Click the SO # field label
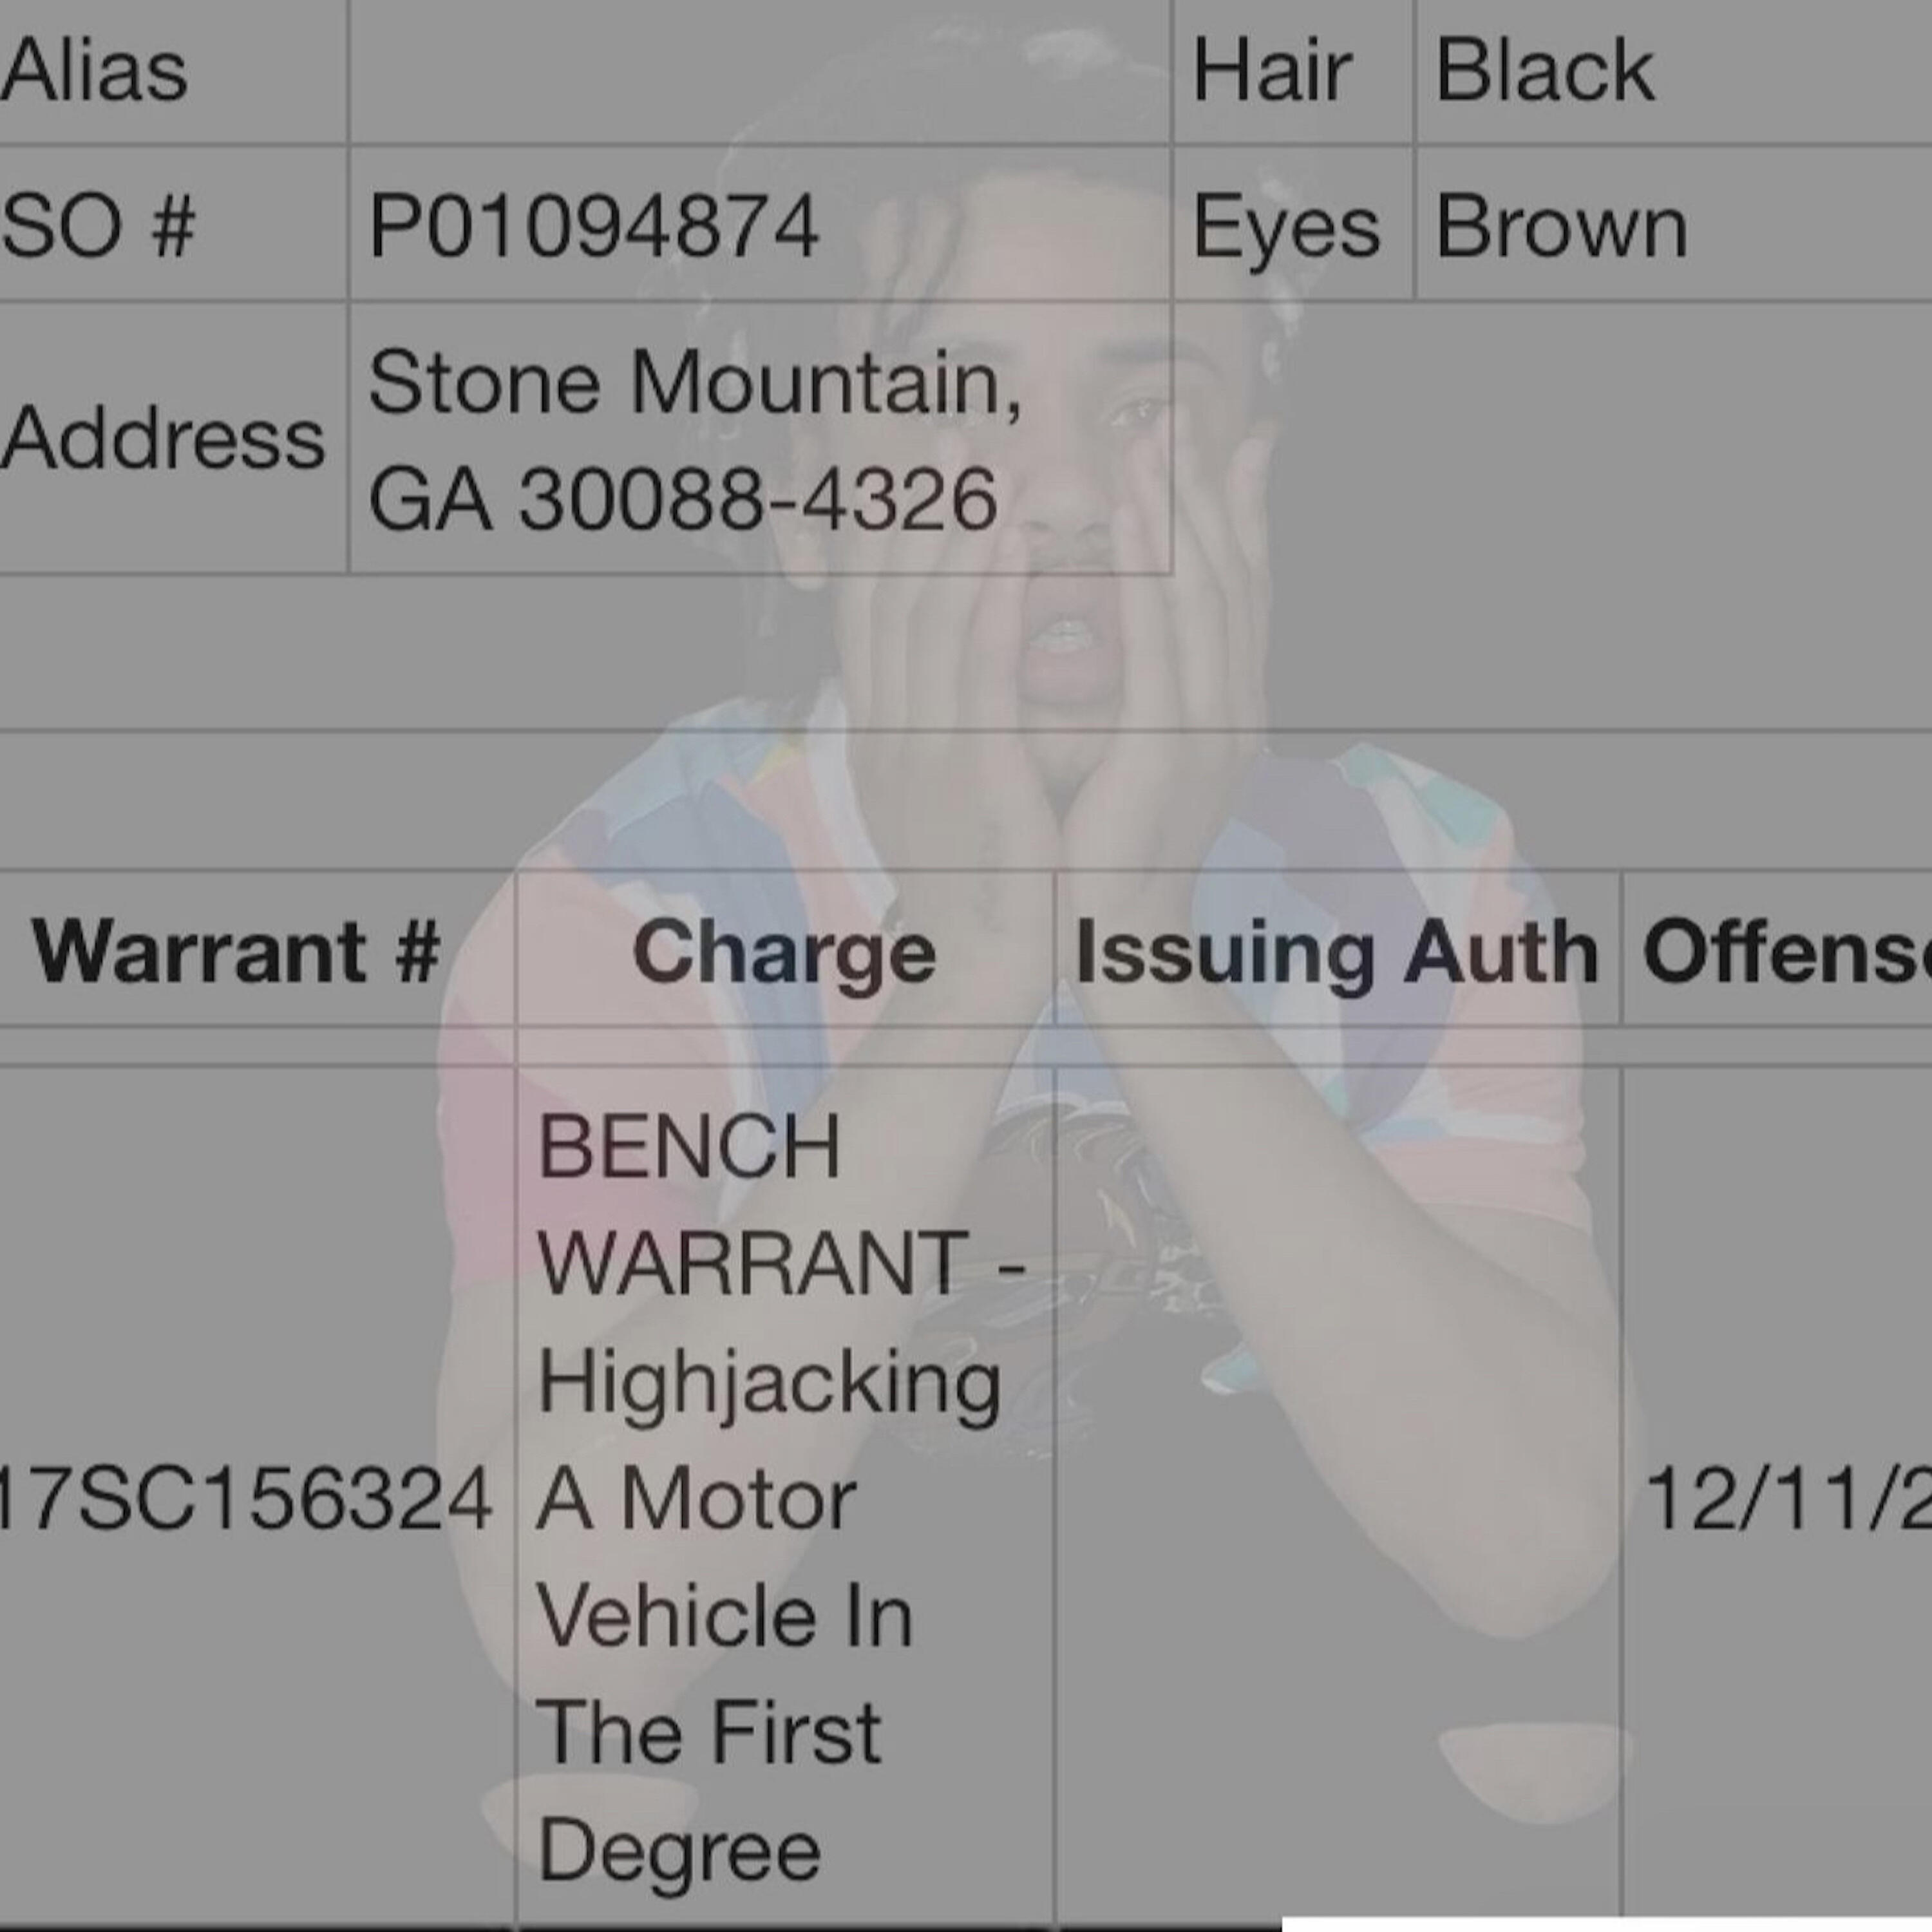 (98, 226)
